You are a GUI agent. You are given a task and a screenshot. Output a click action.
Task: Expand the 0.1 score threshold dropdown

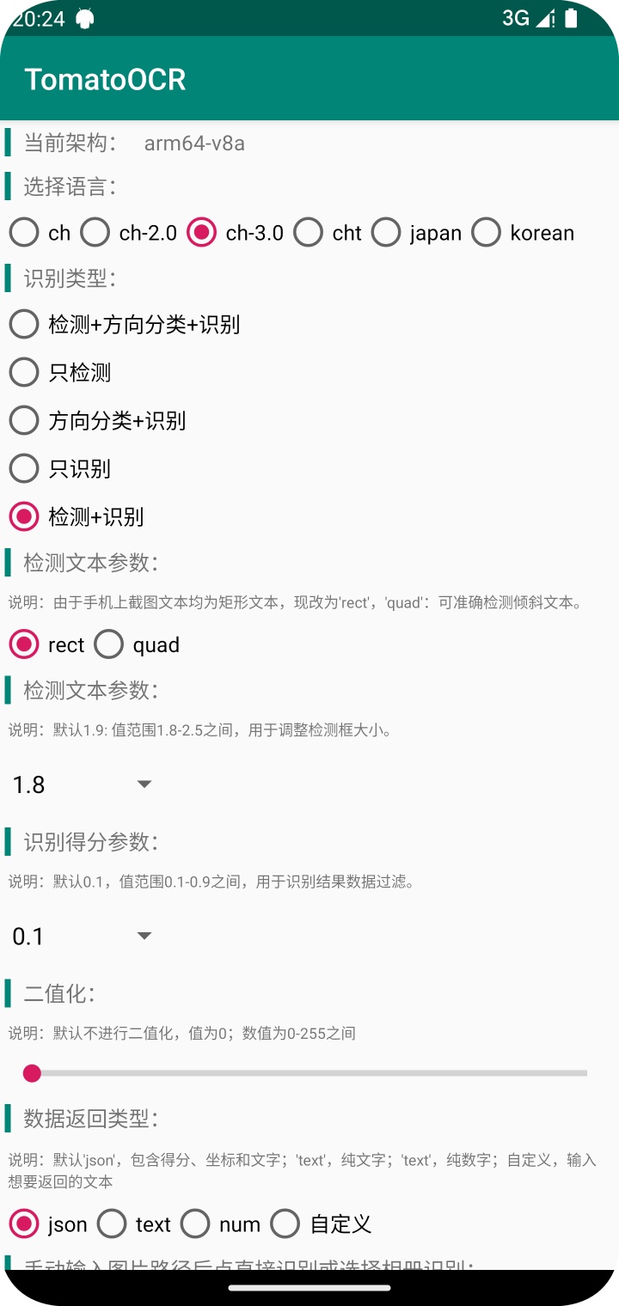[x=82, y=936]
